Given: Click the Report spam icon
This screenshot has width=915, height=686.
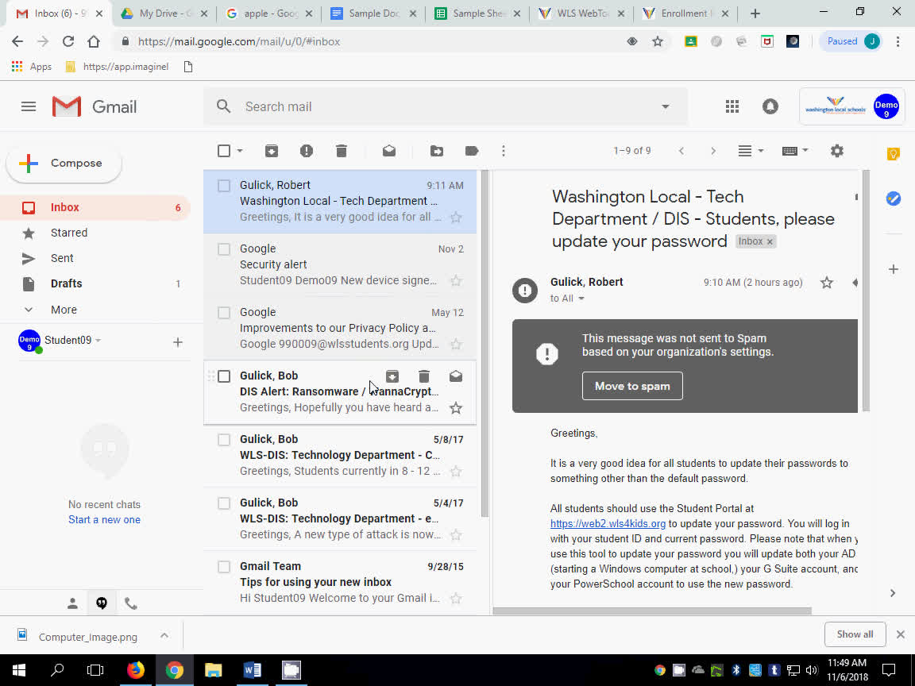Looking at the screenshot, I should tap(307, 150).
